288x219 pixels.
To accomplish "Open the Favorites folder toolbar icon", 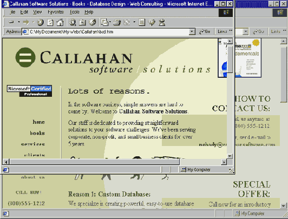I will 82,22.
